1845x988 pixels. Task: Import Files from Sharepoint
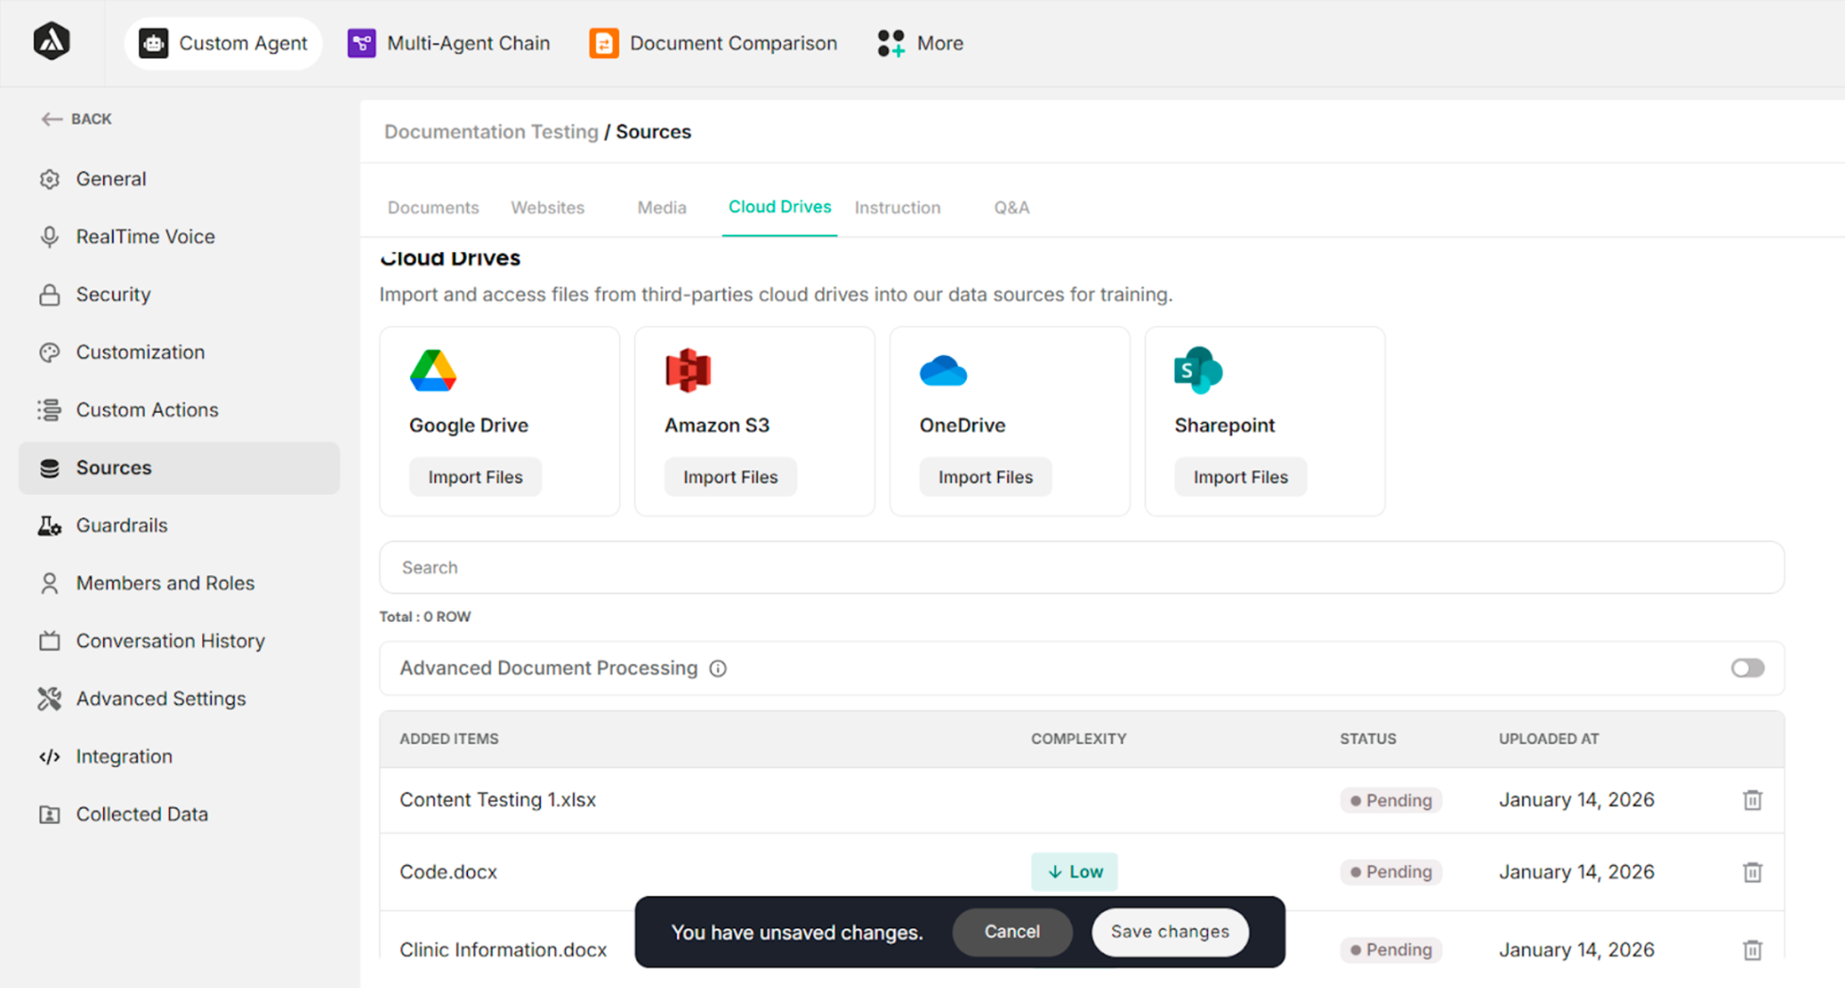pos(1241,477)
